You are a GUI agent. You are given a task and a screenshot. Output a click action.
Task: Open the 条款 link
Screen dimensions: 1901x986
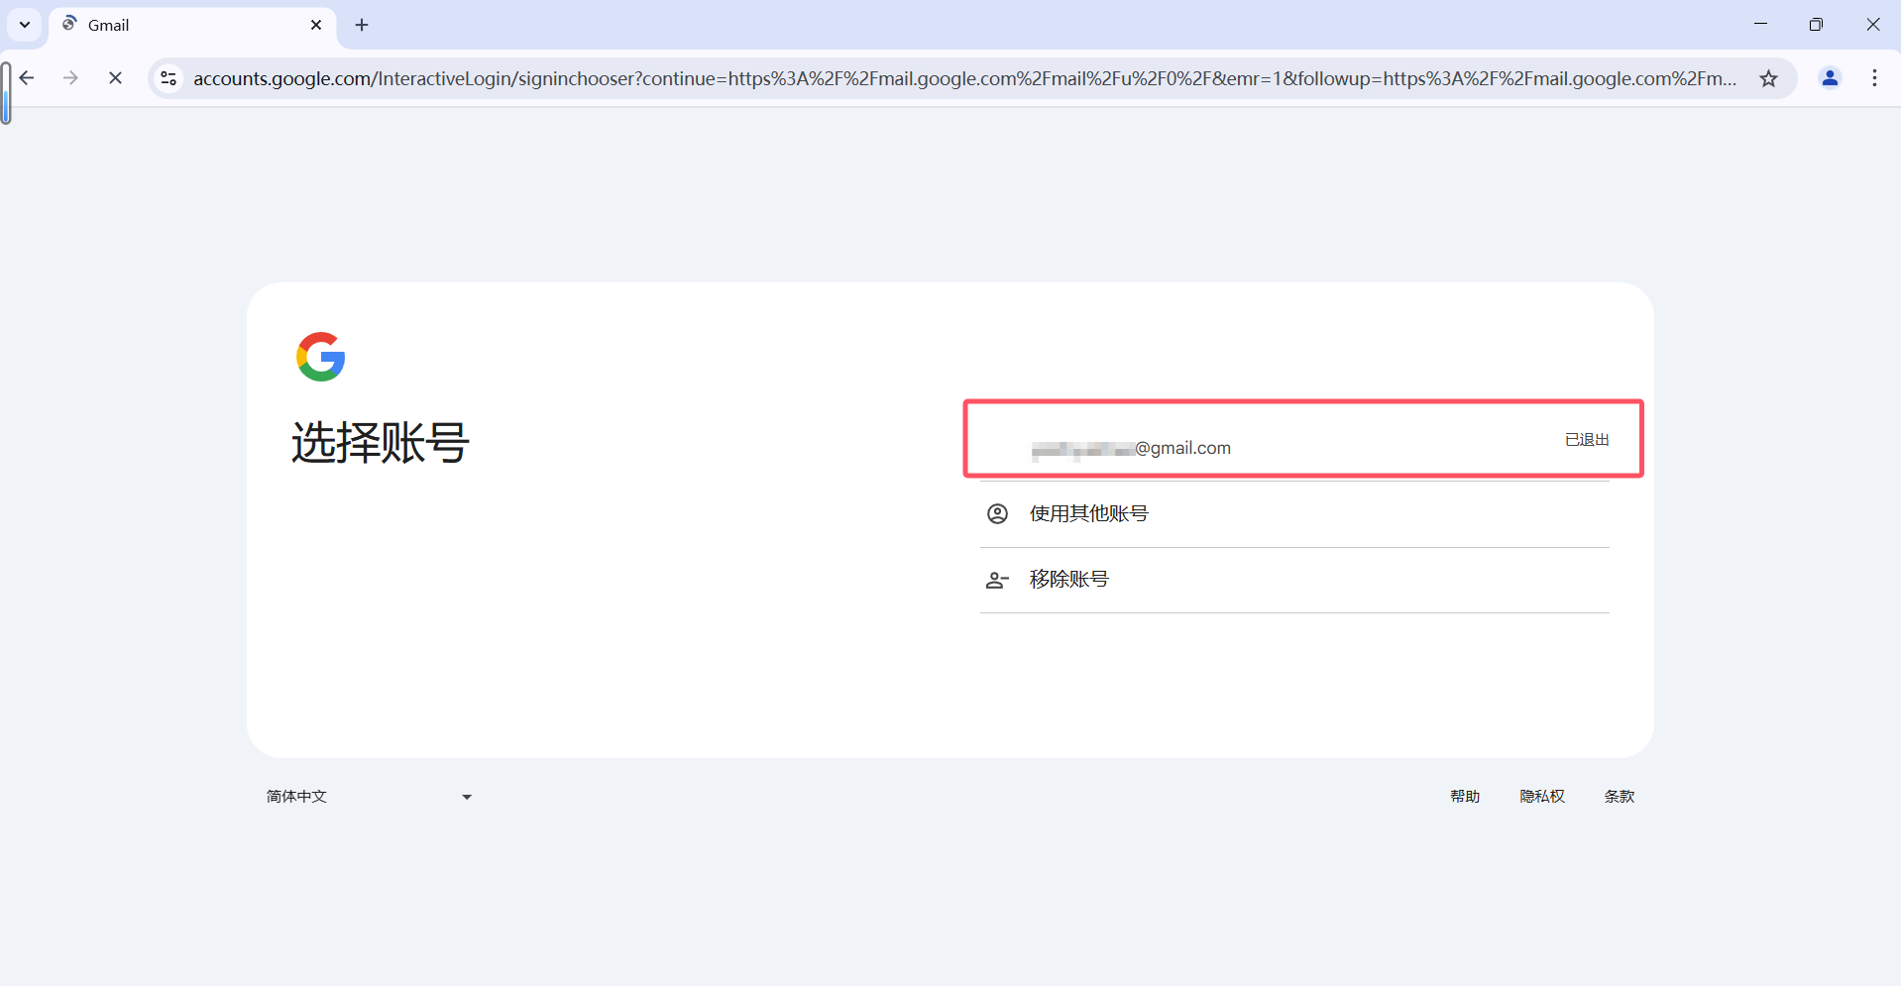pos(1620,797)
